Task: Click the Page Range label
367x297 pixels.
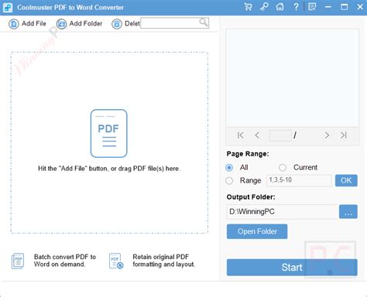Action: [x=248, y=154]
